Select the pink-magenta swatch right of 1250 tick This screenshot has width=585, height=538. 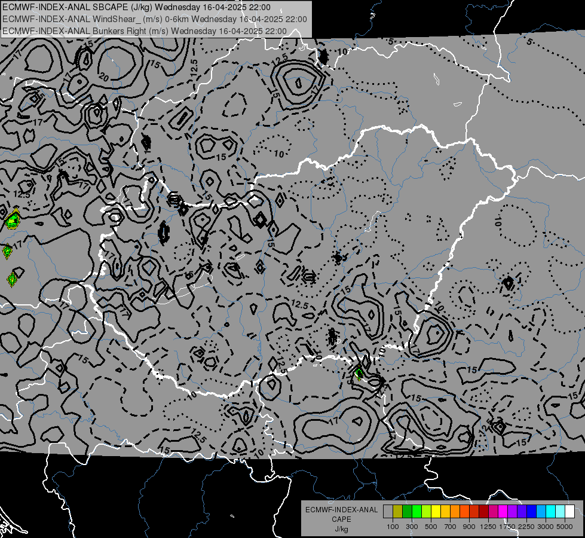[493, 512]
